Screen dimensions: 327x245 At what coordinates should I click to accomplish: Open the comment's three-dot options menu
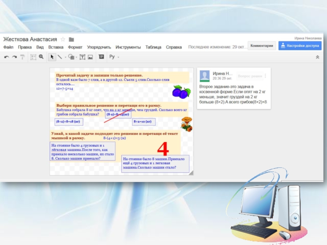(266, 76)
